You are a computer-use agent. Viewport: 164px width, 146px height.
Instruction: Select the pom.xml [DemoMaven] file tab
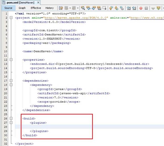[x=20, y=3]
